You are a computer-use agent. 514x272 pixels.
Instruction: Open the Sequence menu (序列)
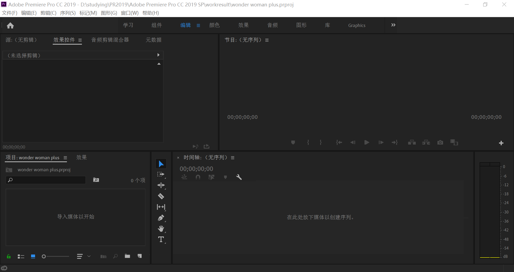pyautogui.click(x=68, y=13)
